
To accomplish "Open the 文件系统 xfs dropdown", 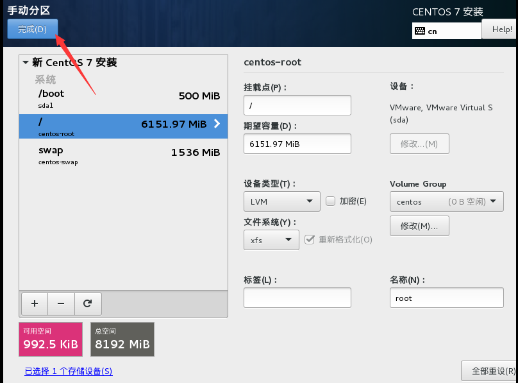I will [271, 240].
